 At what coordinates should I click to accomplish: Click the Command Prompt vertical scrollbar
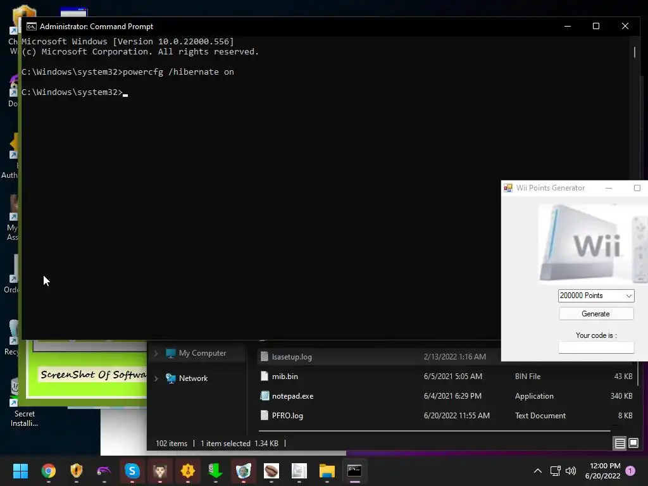(x=635, y=52)
